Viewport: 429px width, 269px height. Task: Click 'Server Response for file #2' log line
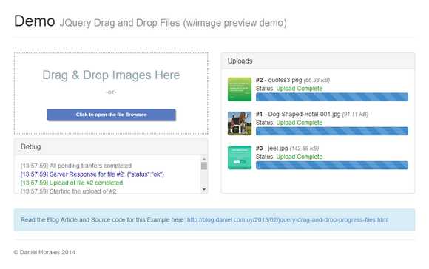pos(92,174)
